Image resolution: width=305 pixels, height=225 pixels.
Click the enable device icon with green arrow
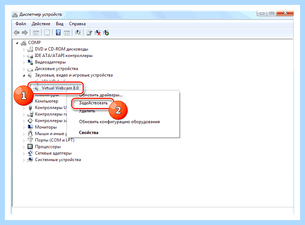pyautogui.click(x=106, y=32)
